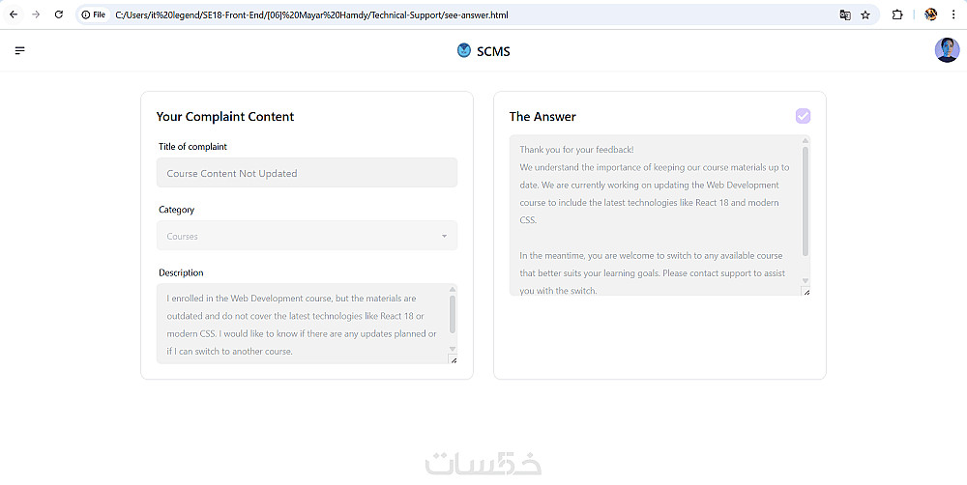The image size is (967, 485).
Task: Bookmark this page with the star icon
Action: tap(865, 14)
